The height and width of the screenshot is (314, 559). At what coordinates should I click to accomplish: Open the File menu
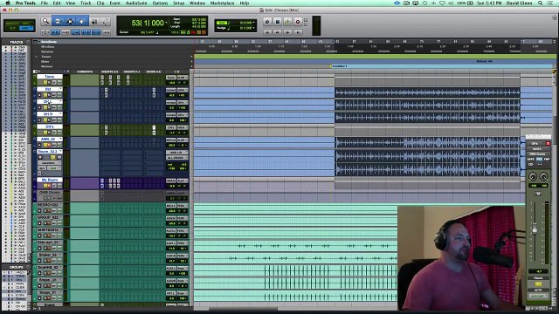click(45, 3)
